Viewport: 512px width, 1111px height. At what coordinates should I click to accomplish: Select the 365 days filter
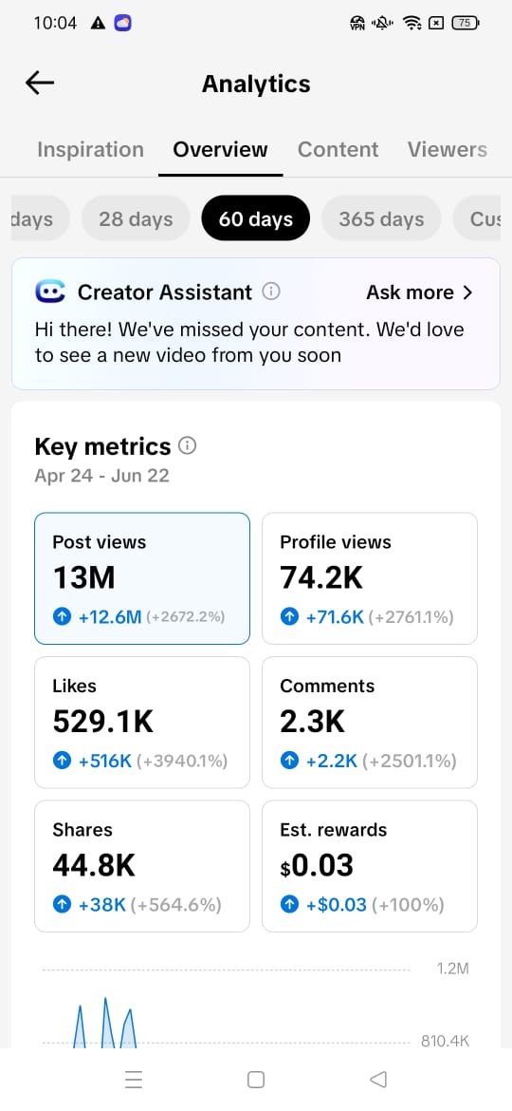coord(381,219)
